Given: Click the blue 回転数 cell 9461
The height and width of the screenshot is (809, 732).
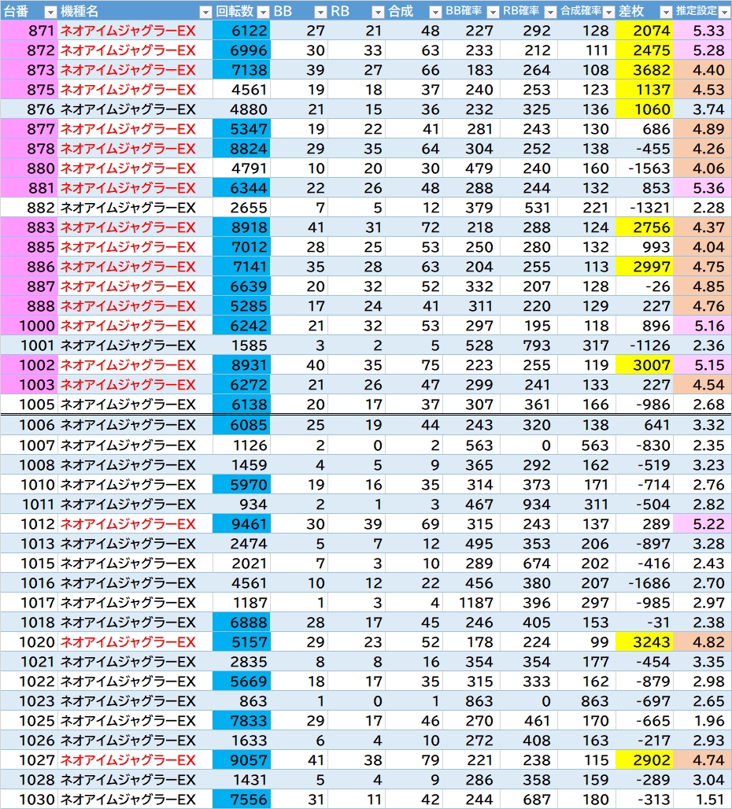Looking at the screenshot, I should click(x=242, y=524).
